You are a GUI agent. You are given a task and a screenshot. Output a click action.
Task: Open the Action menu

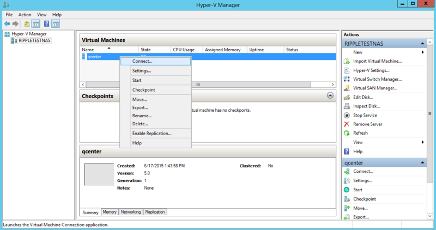tap(25, 15)
